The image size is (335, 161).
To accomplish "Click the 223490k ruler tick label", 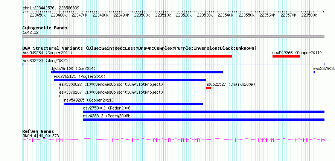I will coord(121,15).
